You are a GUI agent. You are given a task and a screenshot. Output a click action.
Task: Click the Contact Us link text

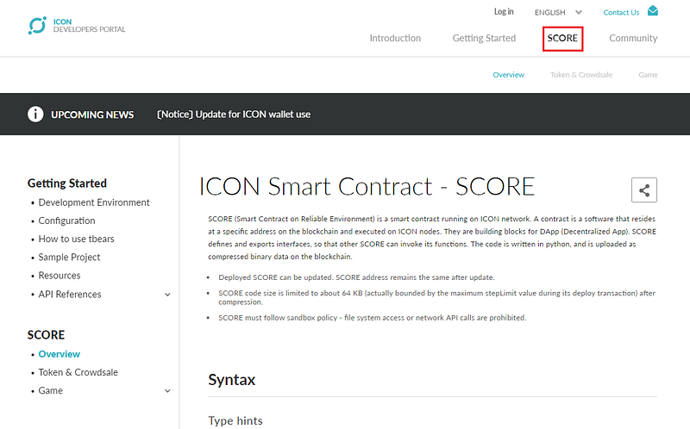(621, 12)
